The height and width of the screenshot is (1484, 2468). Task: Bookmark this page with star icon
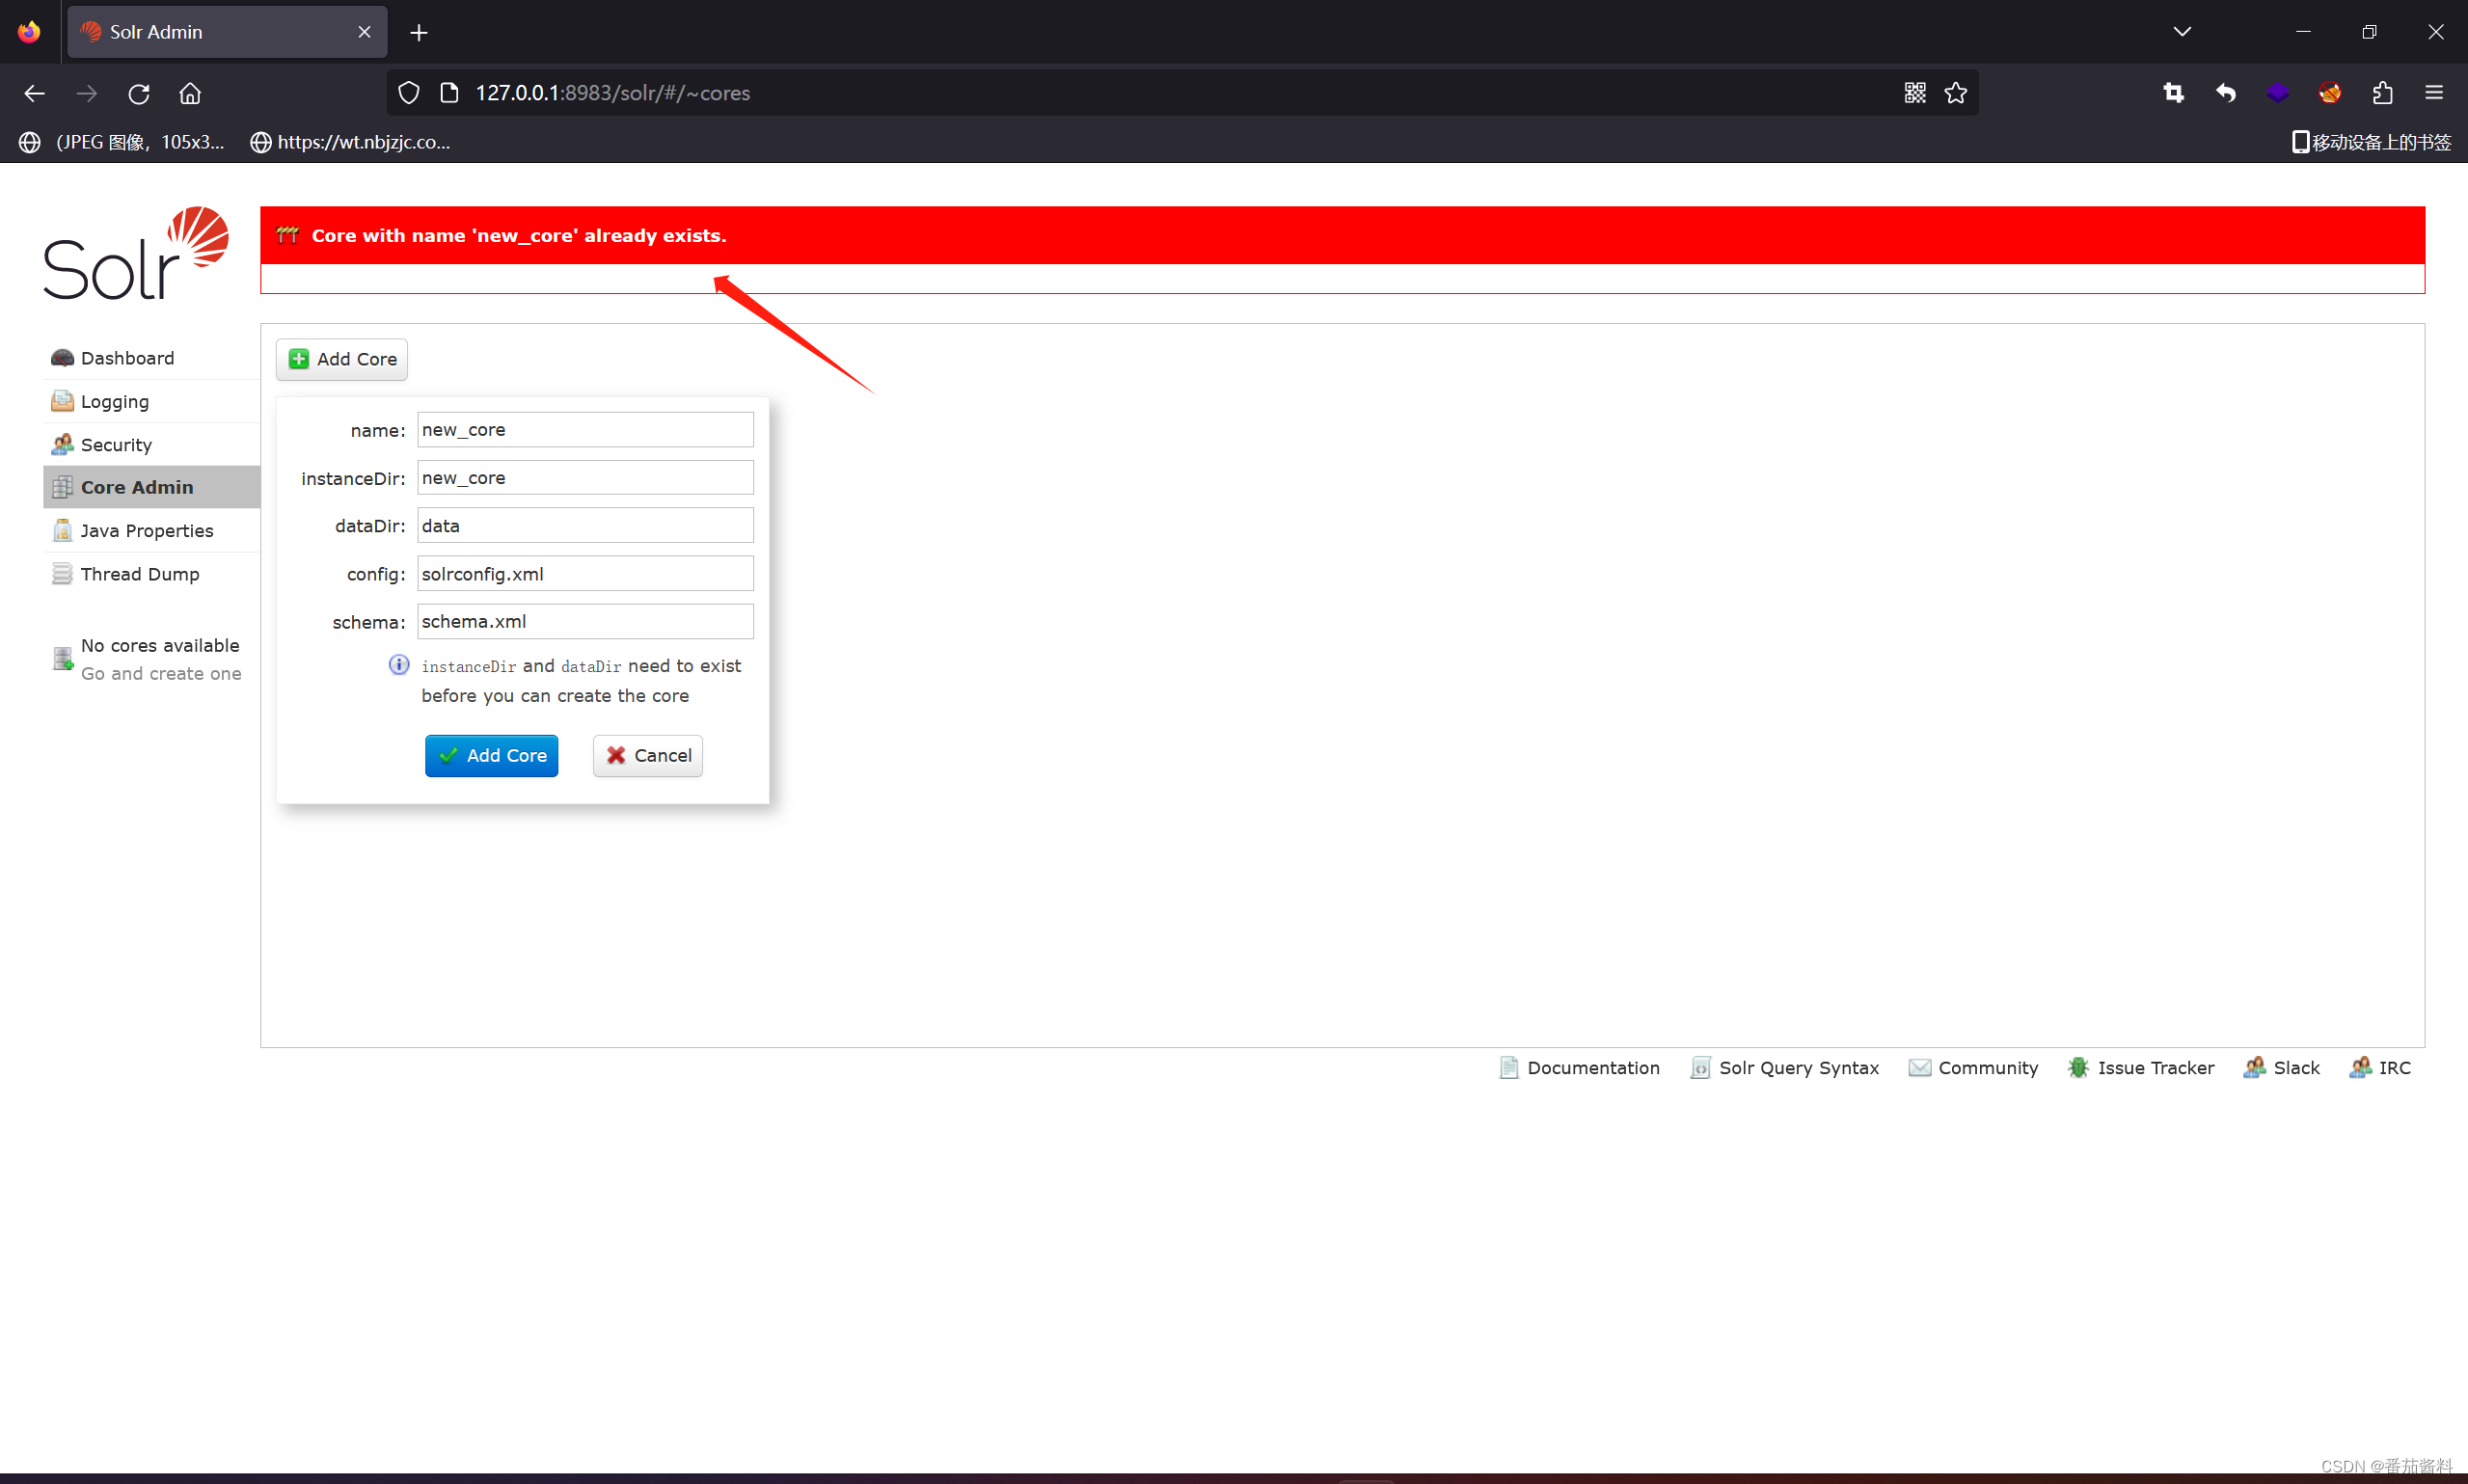click(x=1956, y=93)
